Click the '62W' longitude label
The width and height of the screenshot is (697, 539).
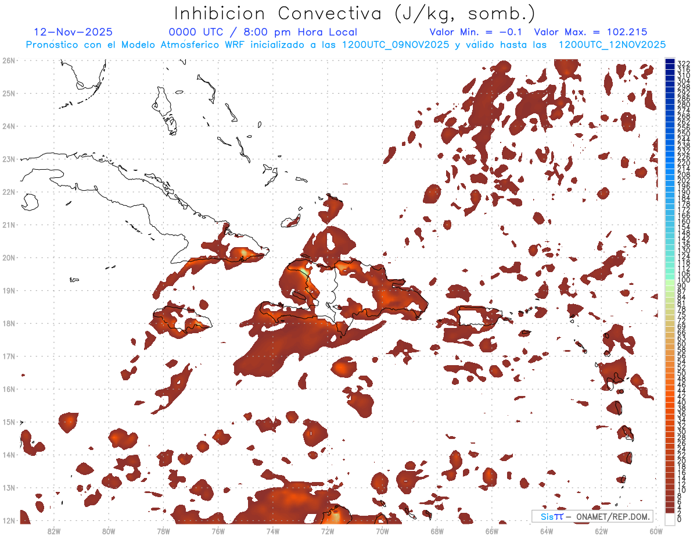[x=601, y=531]
